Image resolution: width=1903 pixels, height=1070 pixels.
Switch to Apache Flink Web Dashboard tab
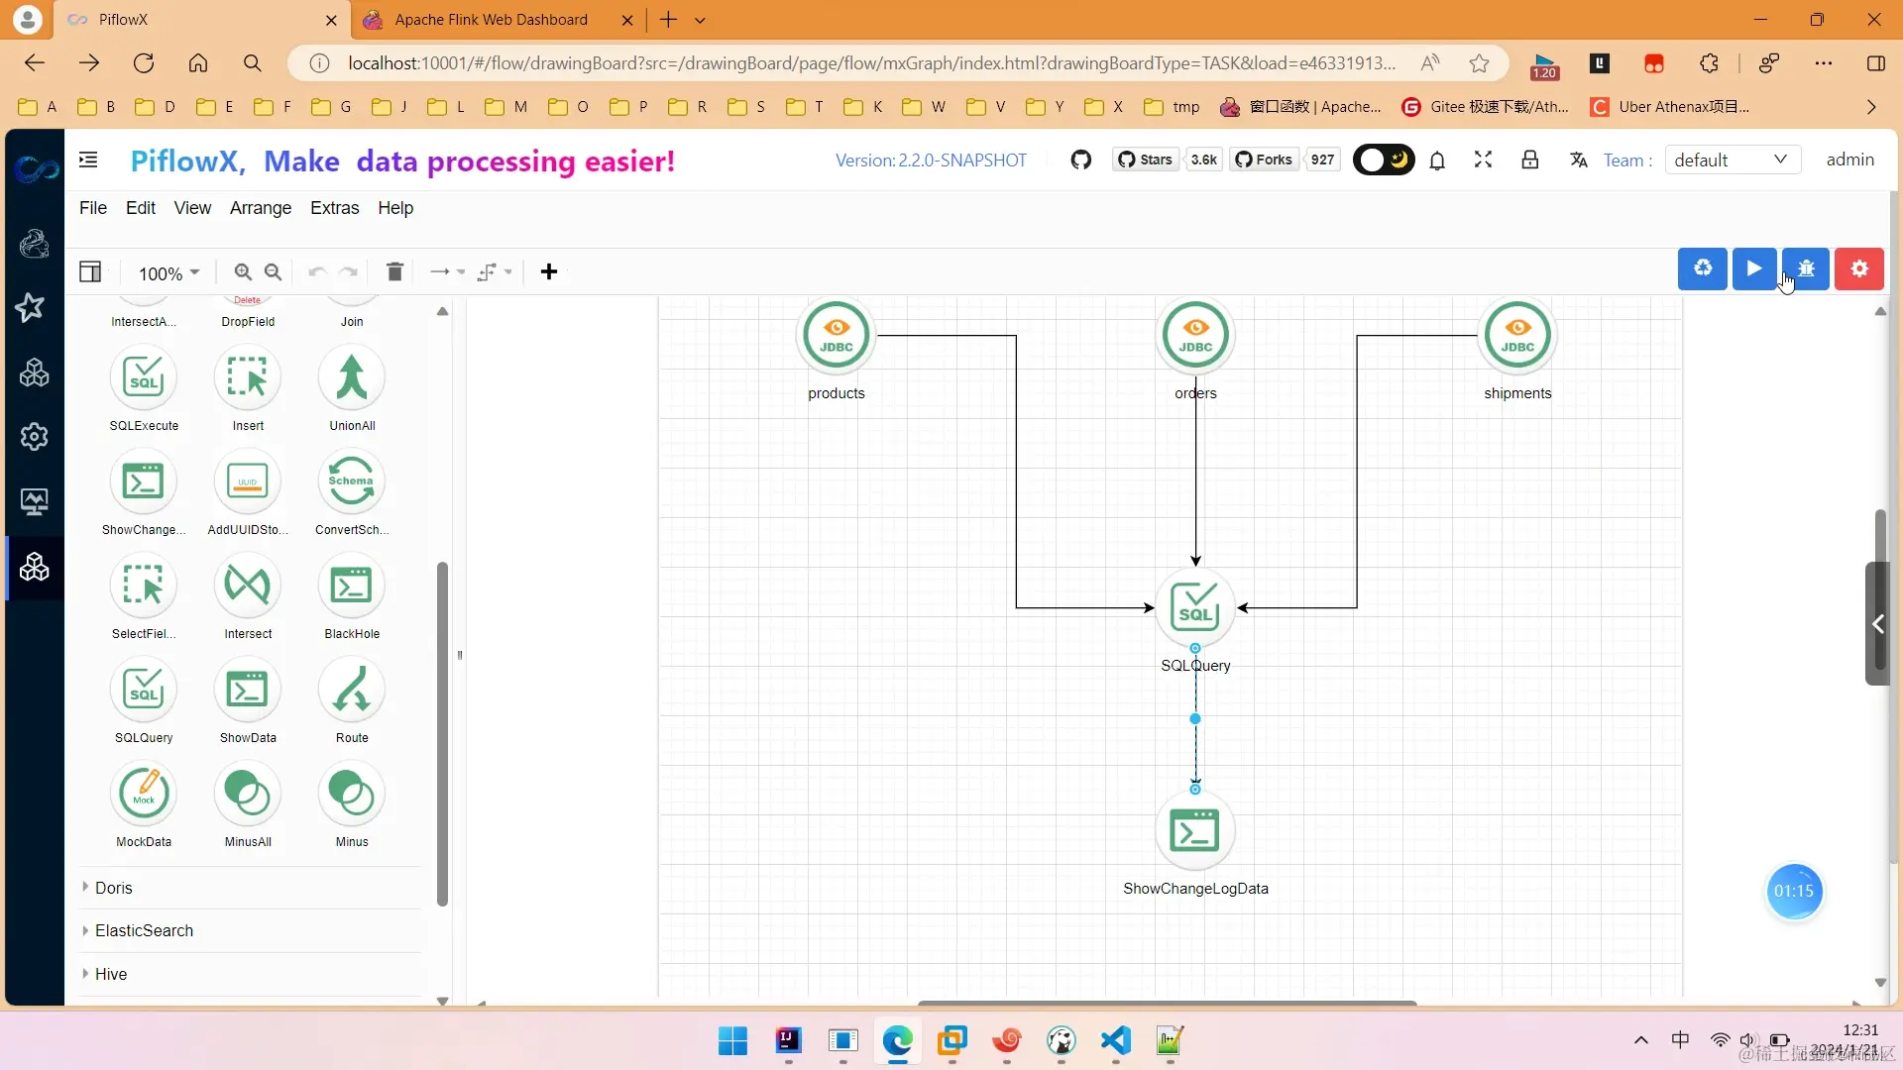point(491,20)
